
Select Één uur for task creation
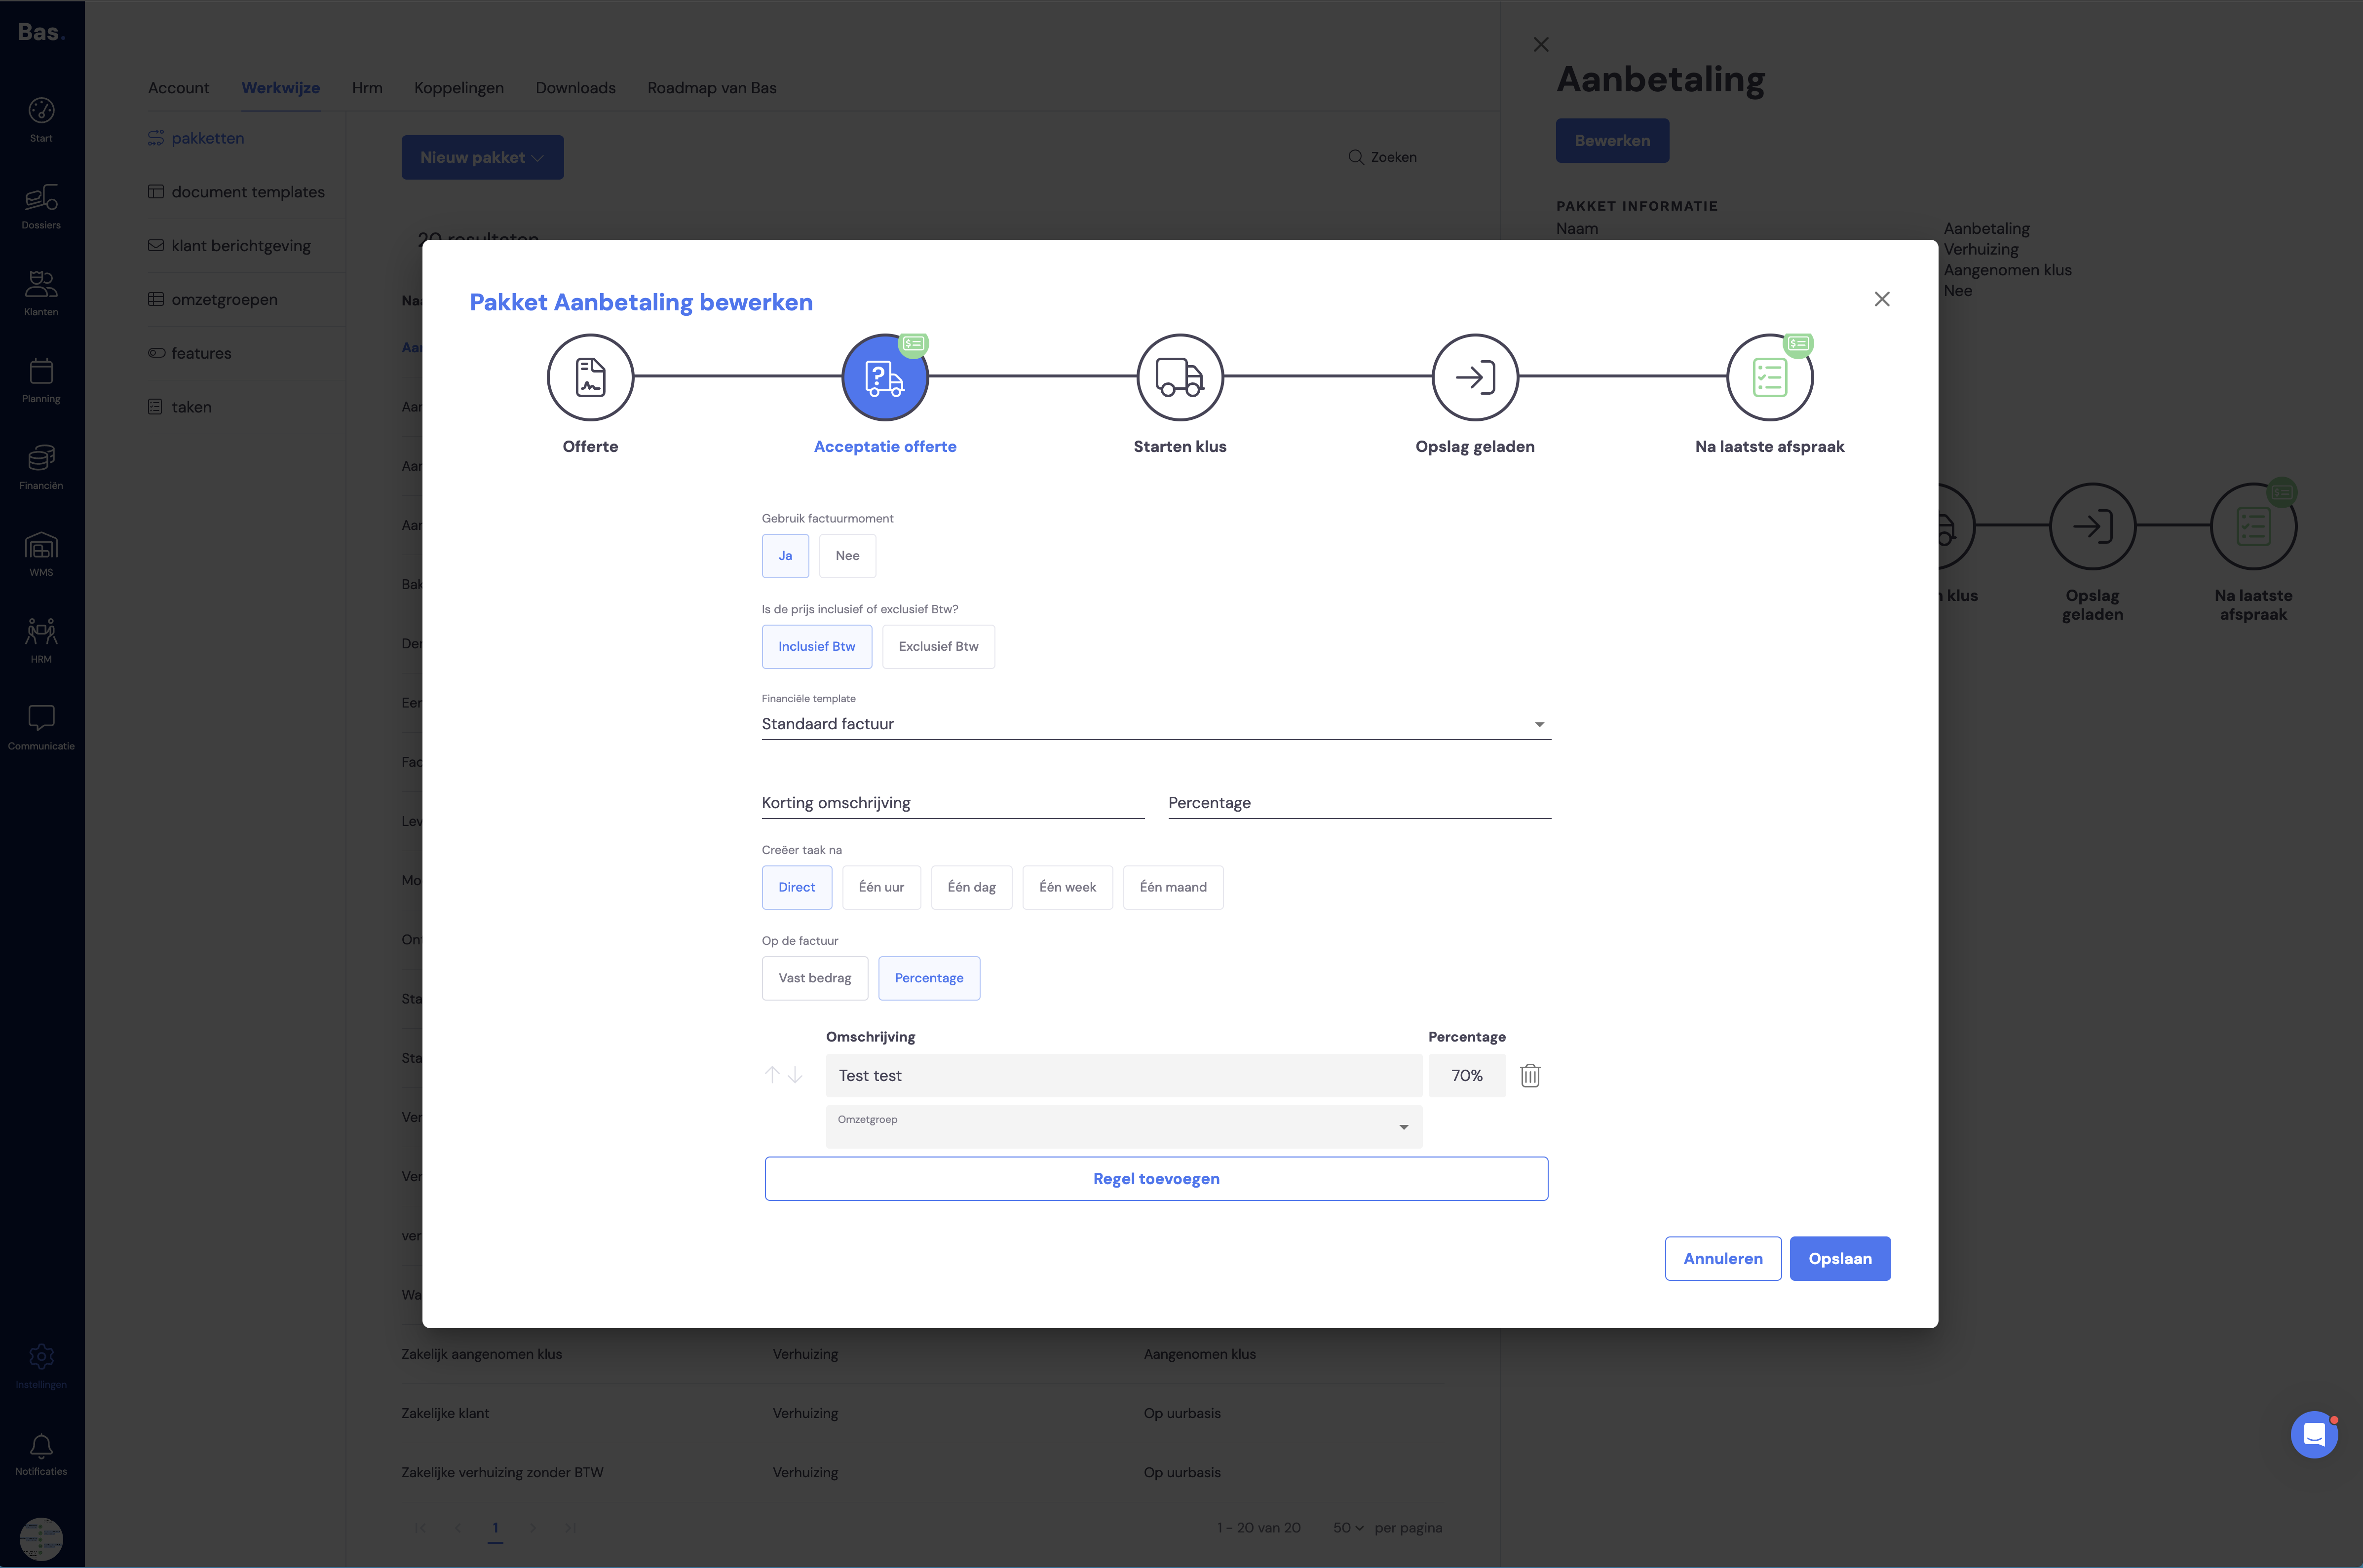pyautogui.click(x=881, y=888)
